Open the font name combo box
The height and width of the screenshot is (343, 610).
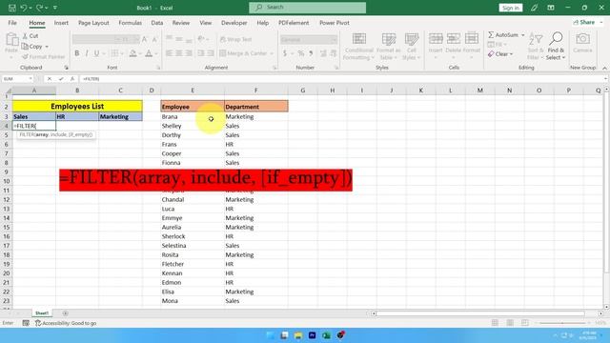coord(97,39)
